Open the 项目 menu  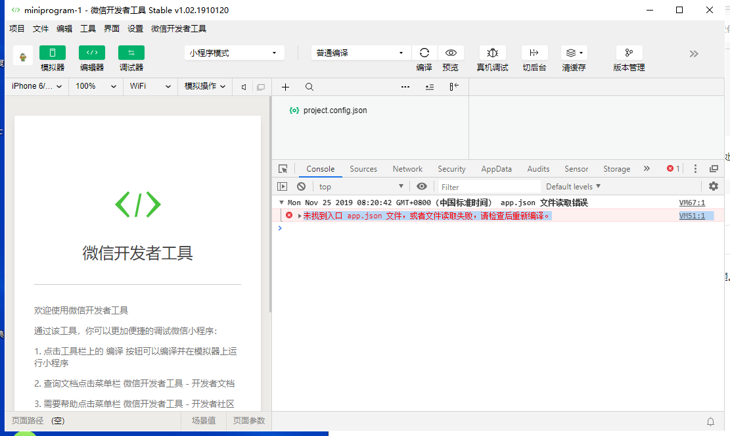(x=17, y=29)
